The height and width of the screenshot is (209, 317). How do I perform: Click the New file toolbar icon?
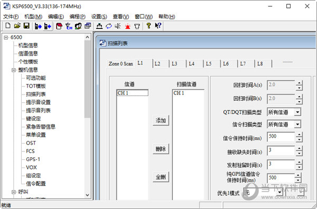click(8, 26)
